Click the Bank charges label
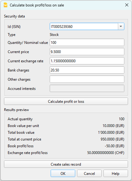 pos(18,70)
